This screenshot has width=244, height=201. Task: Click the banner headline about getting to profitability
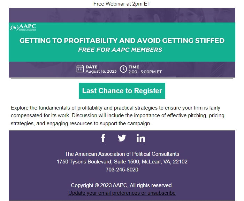pos(122,41)
